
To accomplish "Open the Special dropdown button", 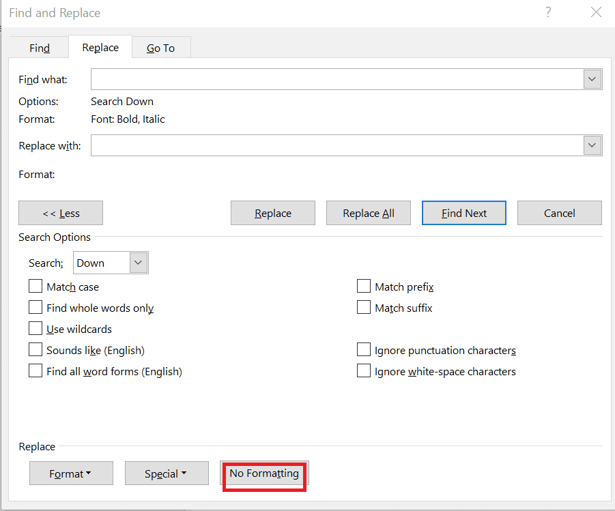I will pos(167,473).
